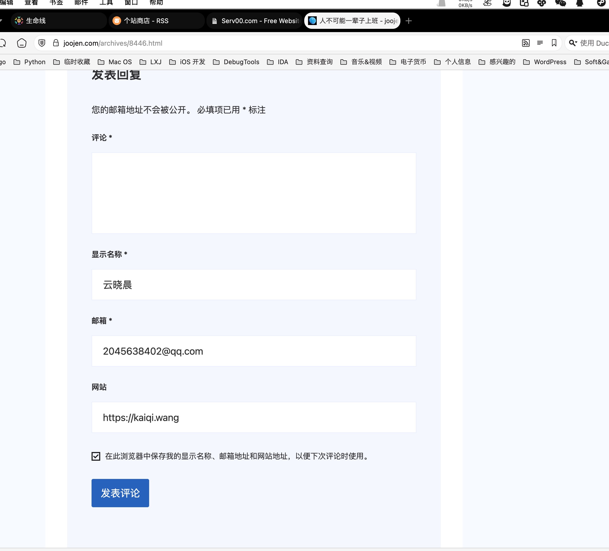609x551 pixels.
Task: Click the lock site security icon
Action: (56, 43)
